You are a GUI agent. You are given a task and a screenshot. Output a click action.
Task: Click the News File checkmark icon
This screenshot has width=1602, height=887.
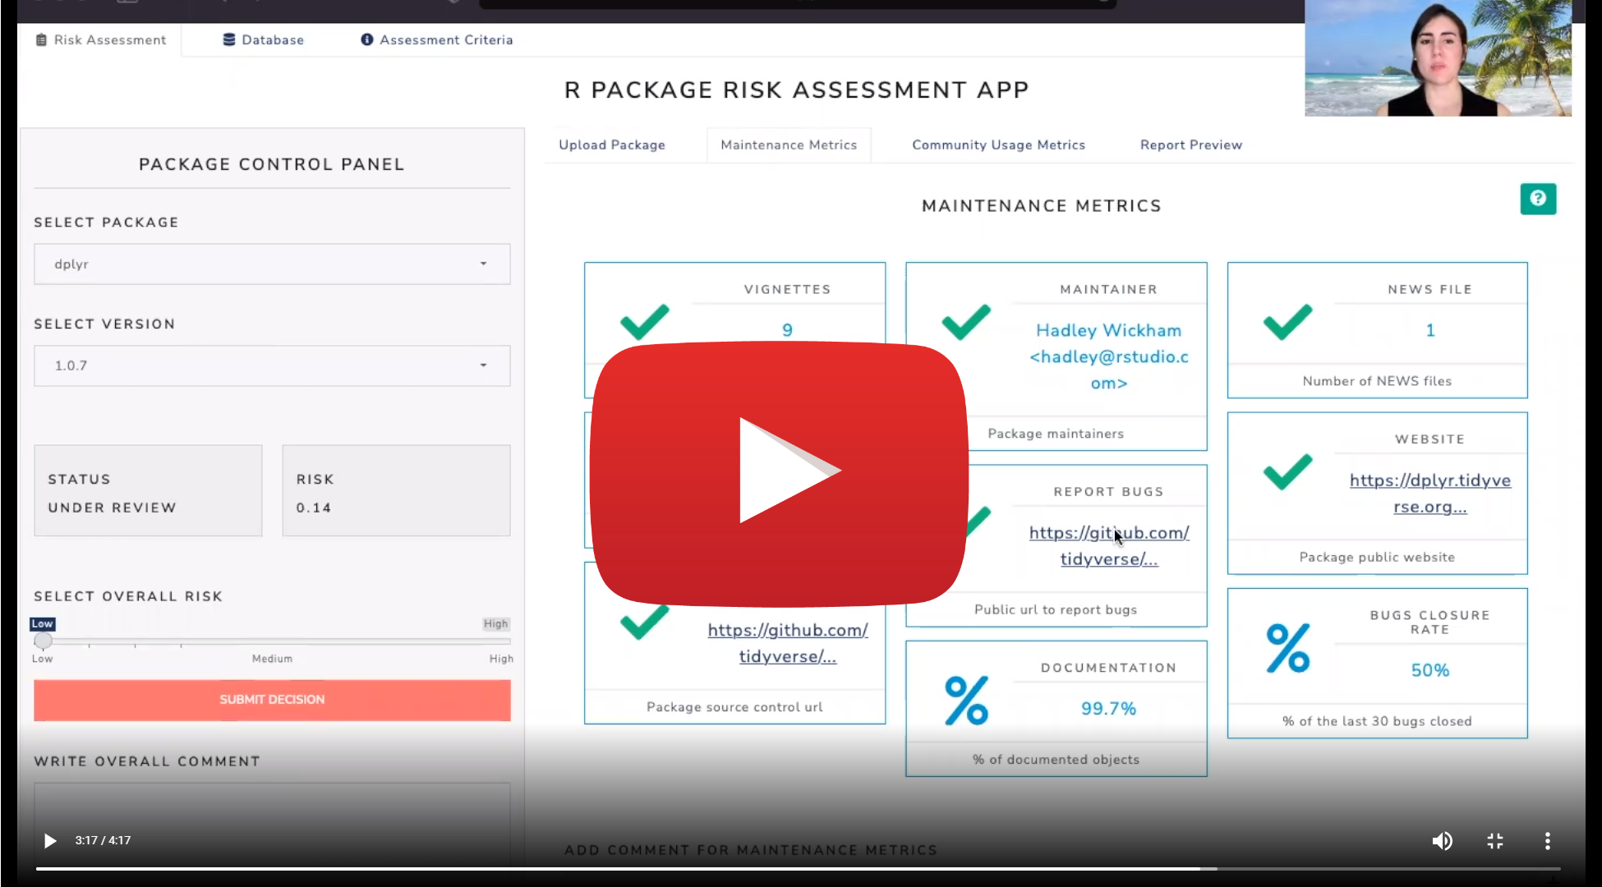coord(1287,322)
